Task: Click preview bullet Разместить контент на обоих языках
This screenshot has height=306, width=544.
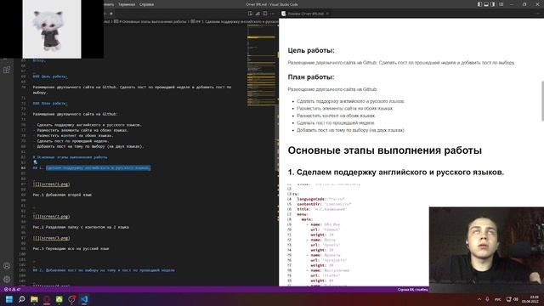Action: (337, 116)
